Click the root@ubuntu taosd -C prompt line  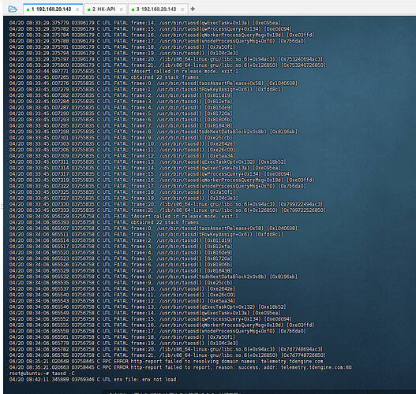click(x=42, y=374)
